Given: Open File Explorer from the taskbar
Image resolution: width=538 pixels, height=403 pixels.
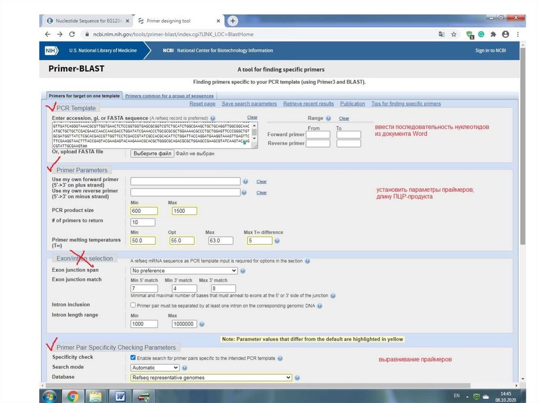Looking at the screenshot, I should [96, 397].
